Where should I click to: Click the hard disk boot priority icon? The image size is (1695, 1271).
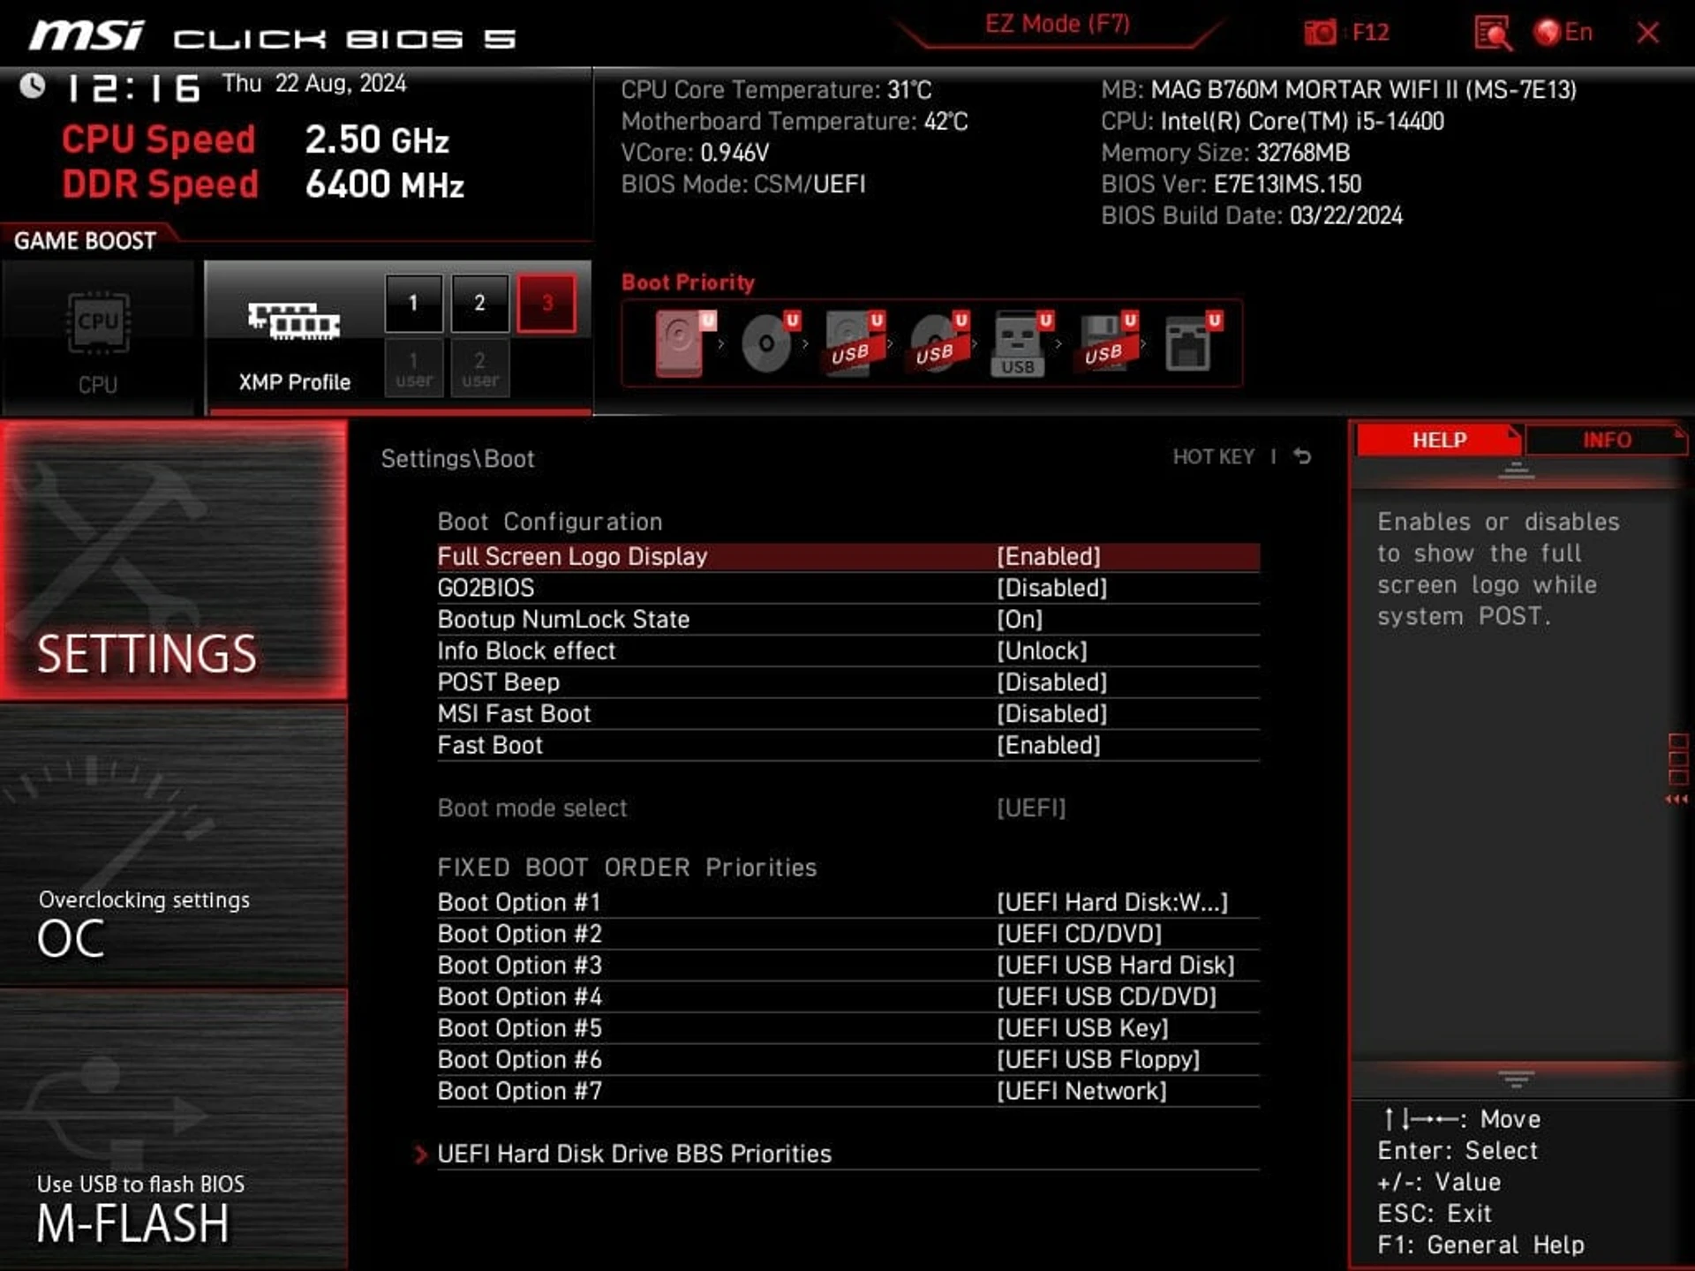tap(685, 343)
